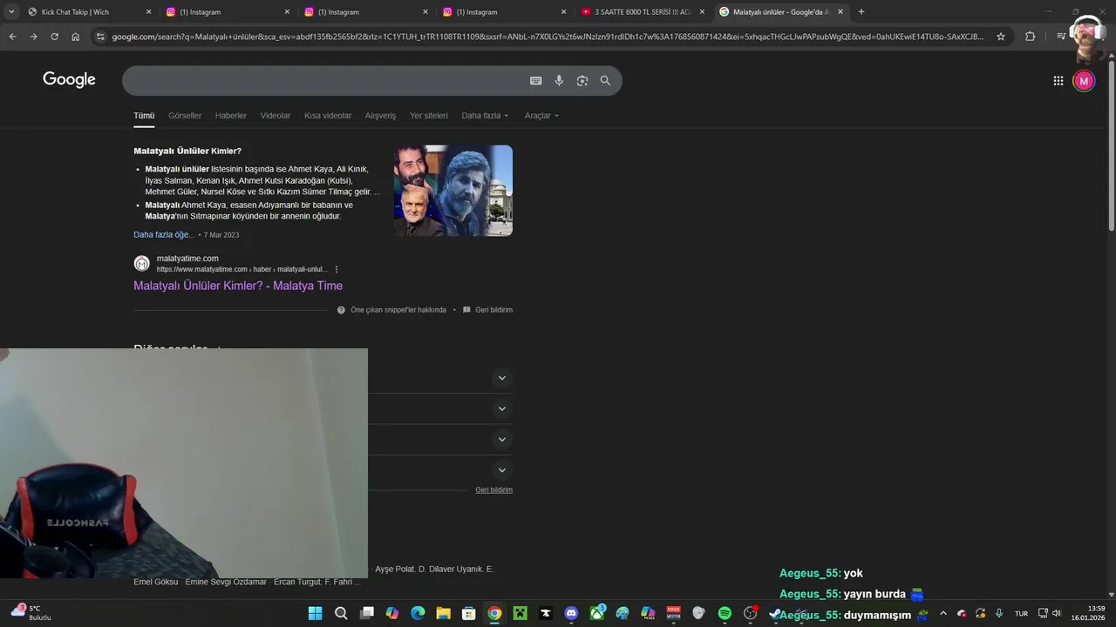Open File Explorer from the taskbar

[443, 613]
